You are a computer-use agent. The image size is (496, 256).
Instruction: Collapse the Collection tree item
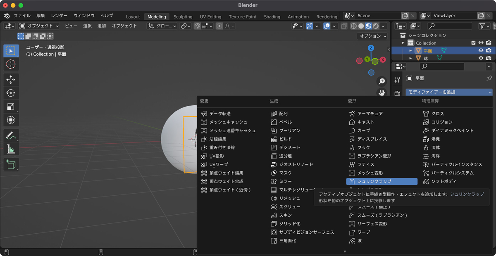pyautogui.click(x=403, y=43)
